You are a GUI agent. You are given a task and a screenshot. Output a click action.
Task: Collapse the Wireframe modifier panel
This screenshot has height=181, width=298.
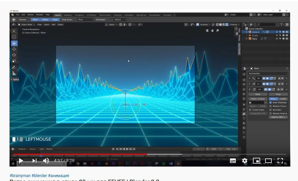point(250,90)
